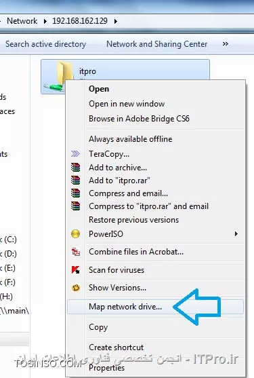Click Search active directory button

pos(45,44)
